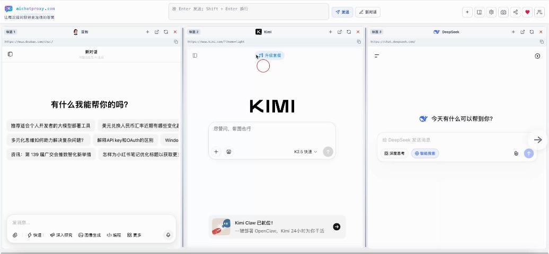Select the 标签 1 tab label
This screenshot has height=254, width=549.
pyautogui.click(x=11, y=32)
